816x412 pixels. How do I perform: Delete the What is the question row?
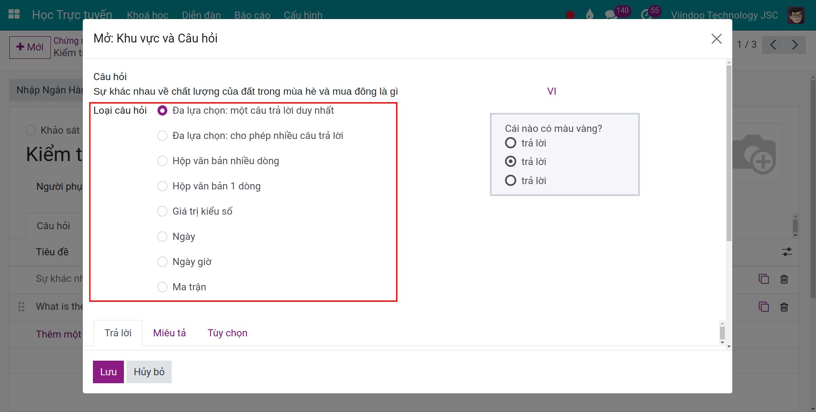(x=784, y=307)
